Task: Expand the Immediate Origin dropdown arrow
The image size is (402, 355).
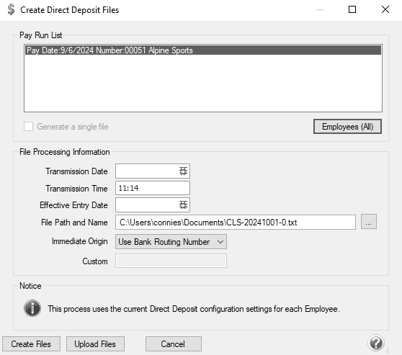Action: point(220,242)
